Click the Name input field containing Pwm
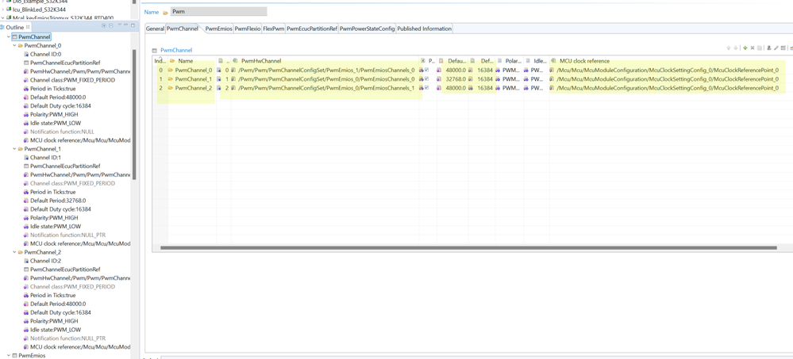Screen dimensions: 793x359 [218, 12]
